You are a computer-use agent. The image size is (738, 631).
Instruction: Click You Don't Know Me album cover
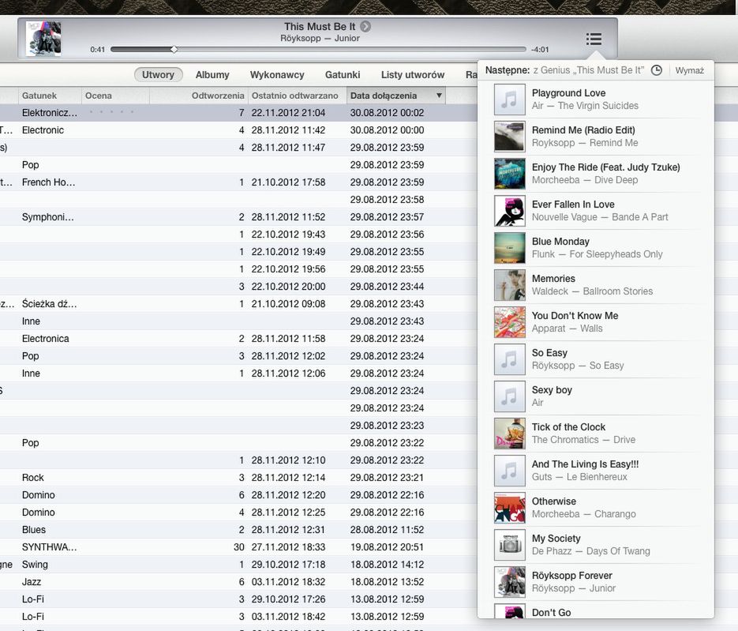pyautogui.click(x=509, y=322)
